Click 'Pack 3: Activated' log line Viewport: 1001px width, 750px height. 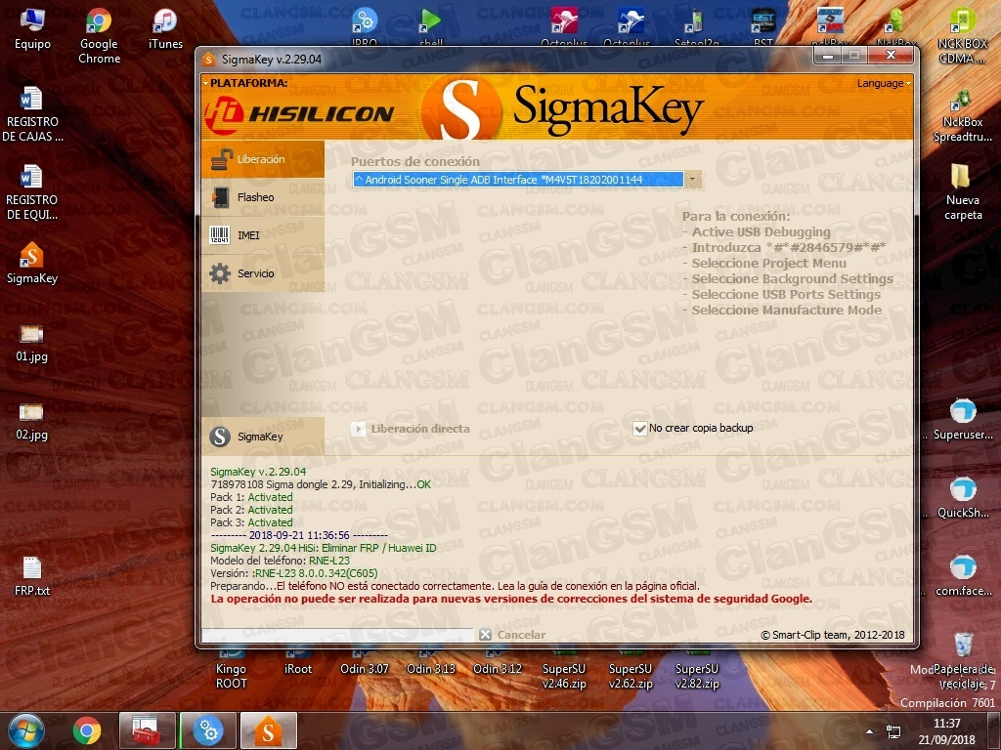[251, 522]
